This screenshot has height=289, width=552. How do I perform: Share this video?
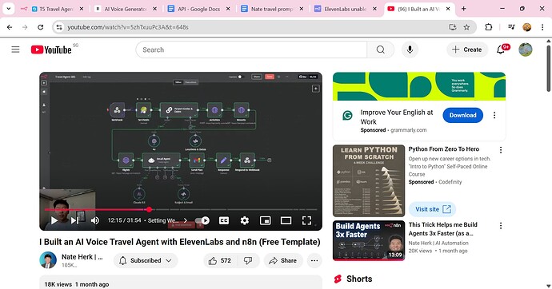pos(283,260)
